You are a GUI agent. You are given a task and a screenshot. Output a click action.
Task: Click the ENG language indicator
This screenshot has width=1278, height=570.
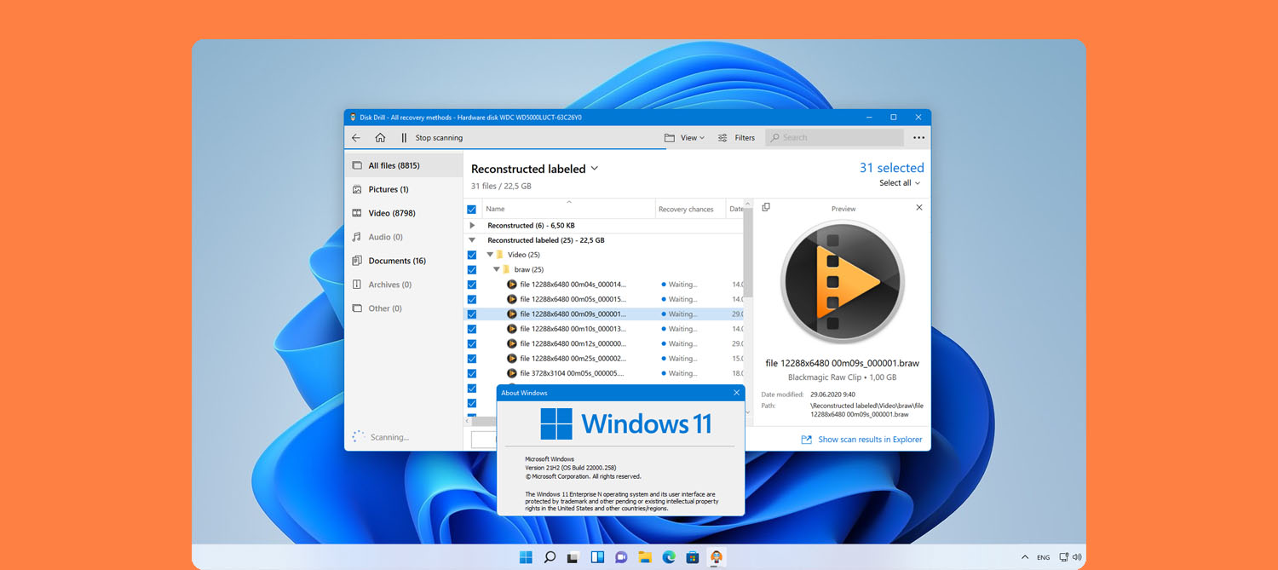click(1044, 557)
